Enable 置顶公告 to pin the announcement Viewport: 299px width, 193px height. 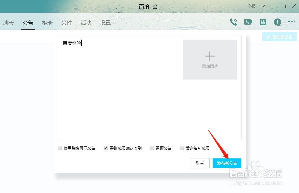(151, 148)
